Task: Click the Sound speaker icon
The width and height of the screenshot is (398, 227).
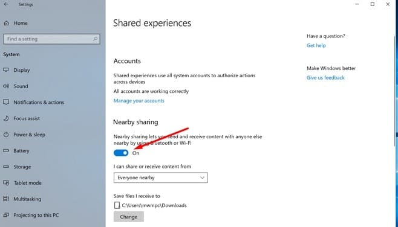Action: coord(6,86)
